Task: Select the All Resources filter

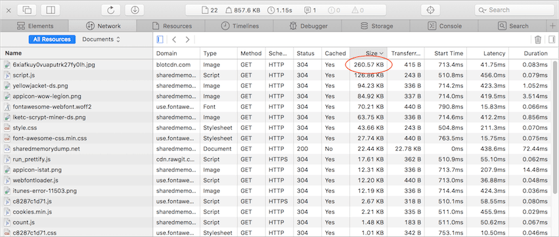Action: (52, 39)
